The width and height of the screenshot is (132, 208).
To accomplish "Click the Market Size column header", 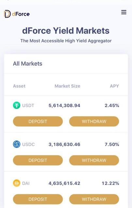I will click(x=67, y=86).
